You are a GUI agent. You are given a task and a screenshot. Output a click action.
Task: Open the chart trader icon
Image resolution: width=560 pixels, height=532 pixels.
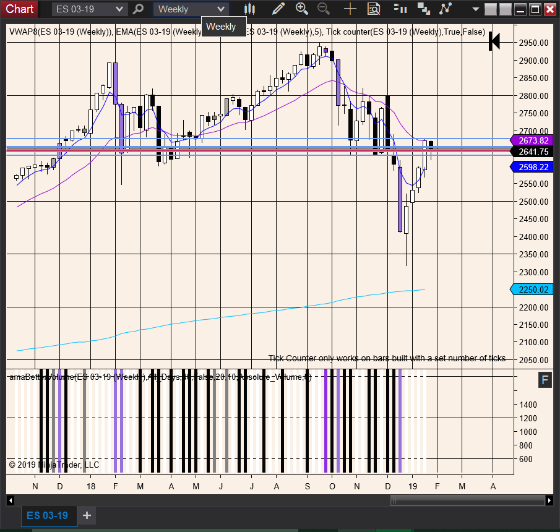tap(400, 9)
